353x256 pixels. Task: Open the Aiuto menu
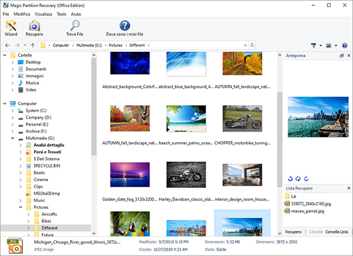[76, 14]
